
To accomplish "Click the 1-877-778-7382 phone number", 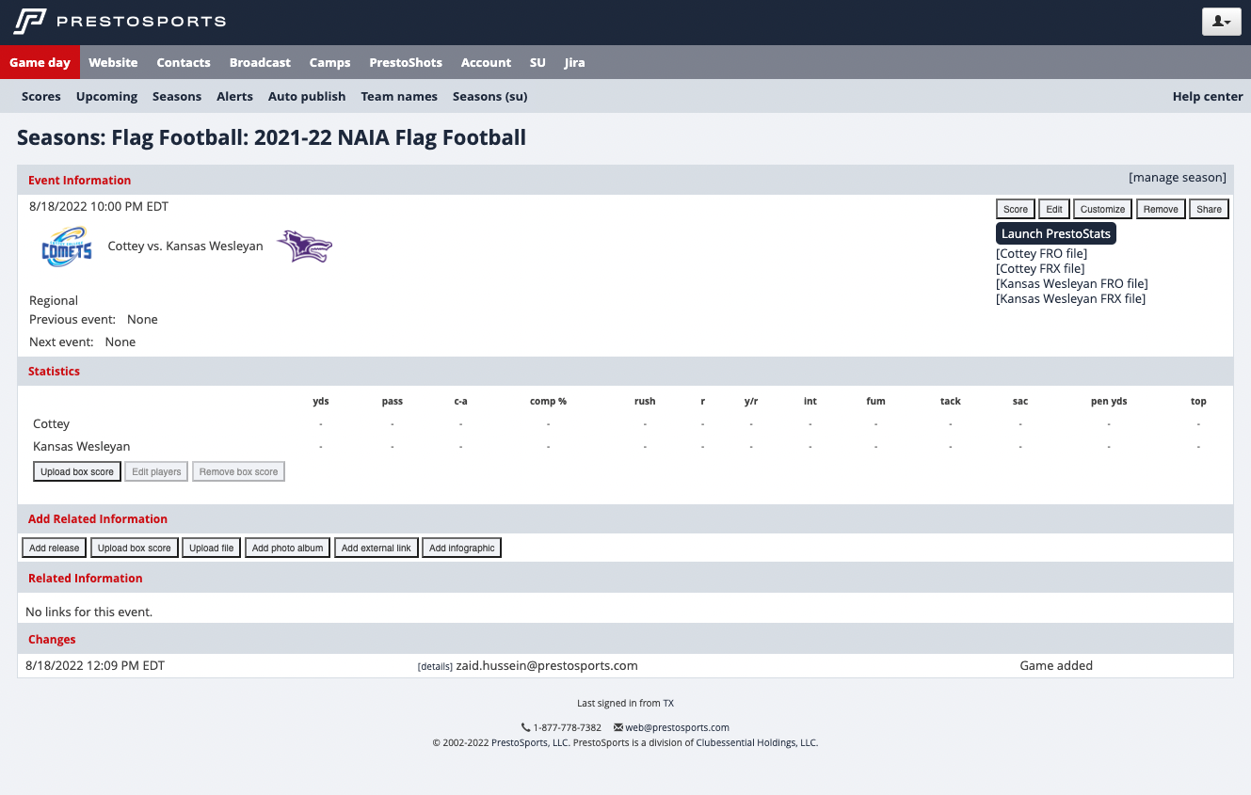I will click(x=567, y=727).
